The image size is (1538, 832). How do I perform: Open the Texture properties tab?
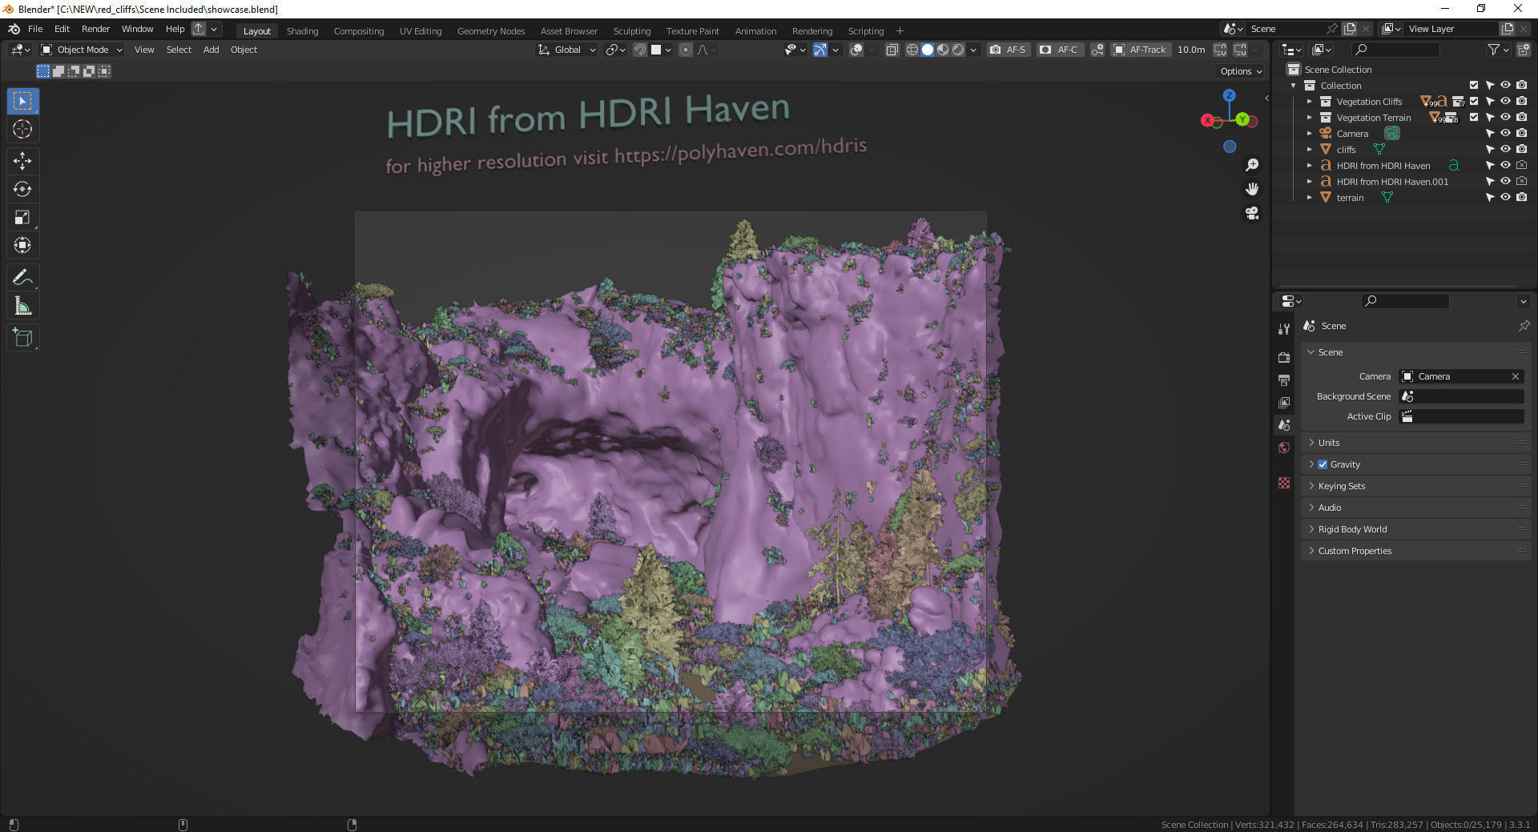(x=1284, y=483)
